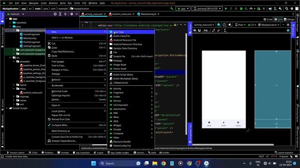Expand the mipmap folder node
Image resolution: width=300 pixels, height=168 pixels.
coord(14,97)
